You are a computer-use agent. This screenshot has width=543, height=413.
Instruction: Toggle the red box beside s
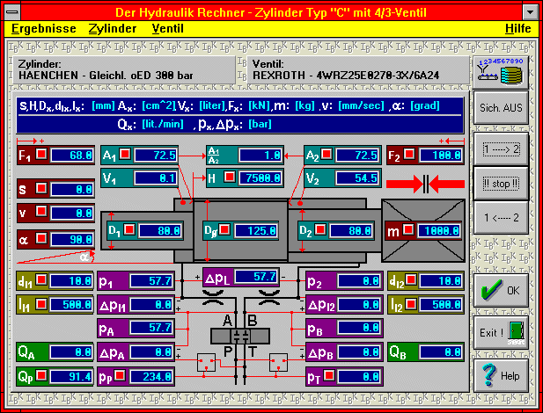[x=41, y=188]
